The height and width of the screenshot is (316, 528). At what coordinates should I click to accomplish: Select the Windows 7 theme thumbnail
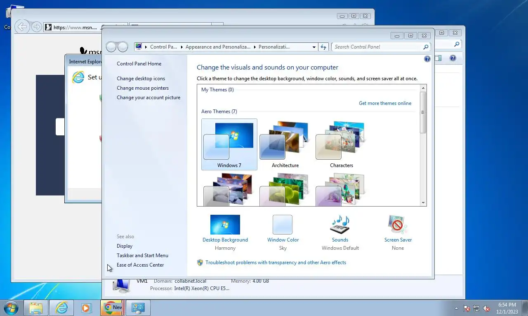tap(229, 144)
